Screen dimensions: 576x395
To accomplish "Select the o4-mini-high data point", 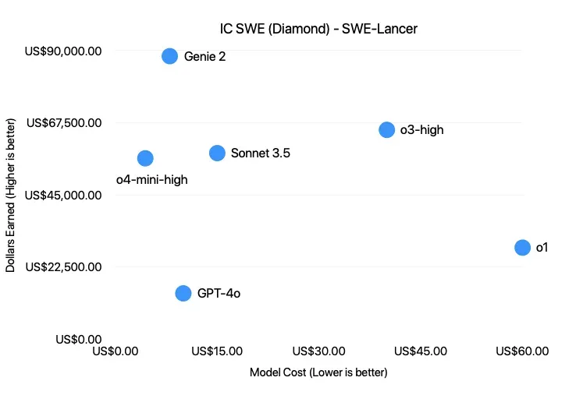I will tap(145, 158).
